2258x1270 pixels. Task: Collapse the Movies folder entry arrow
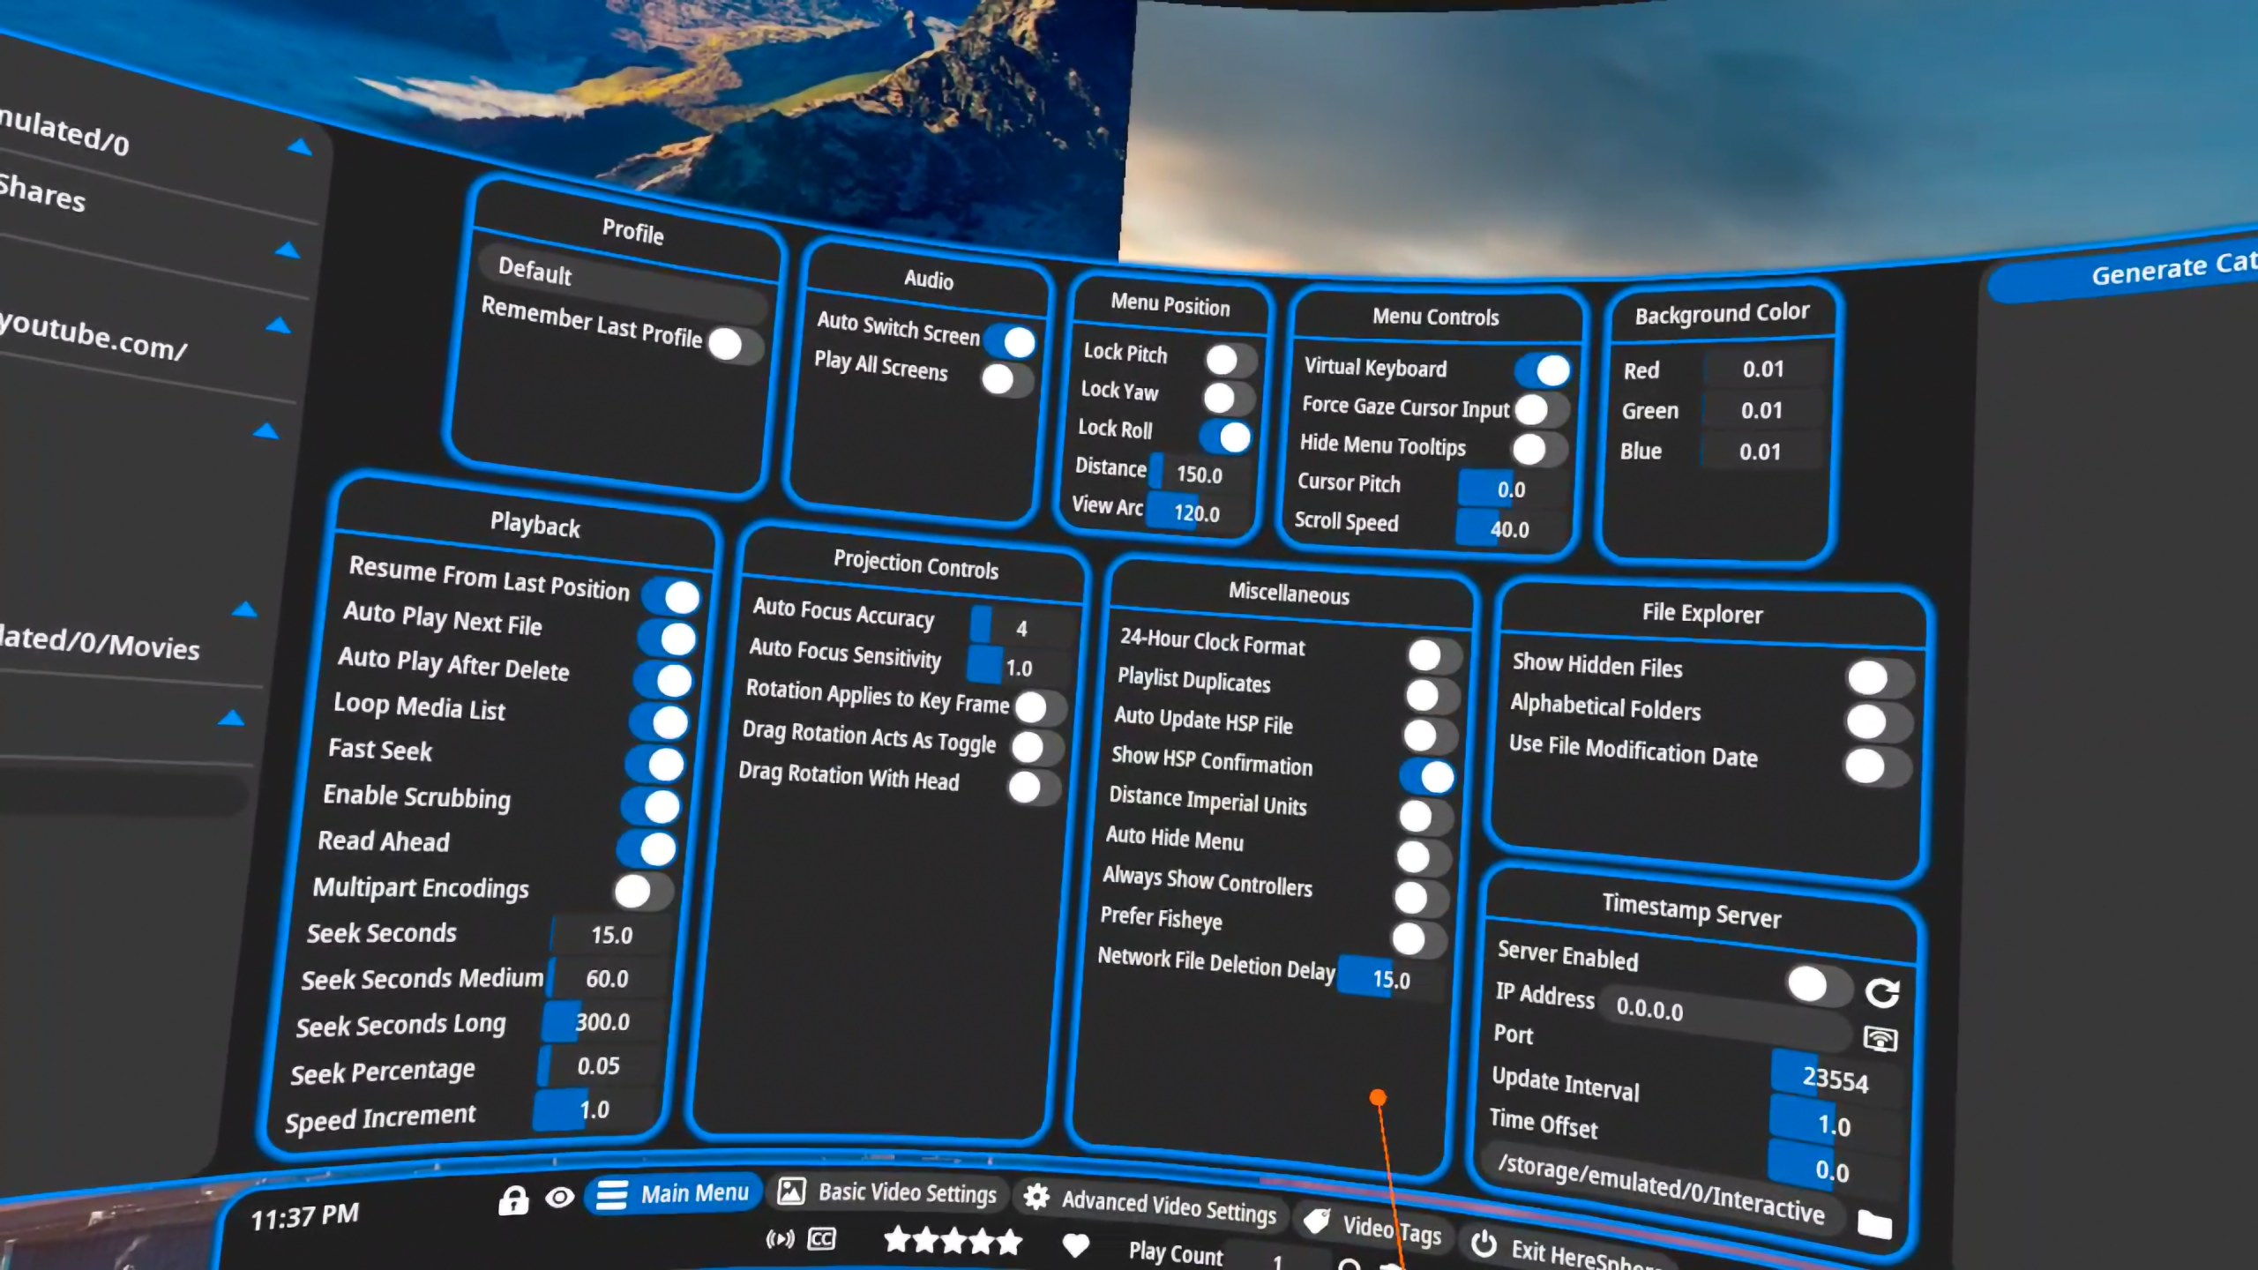244,609
